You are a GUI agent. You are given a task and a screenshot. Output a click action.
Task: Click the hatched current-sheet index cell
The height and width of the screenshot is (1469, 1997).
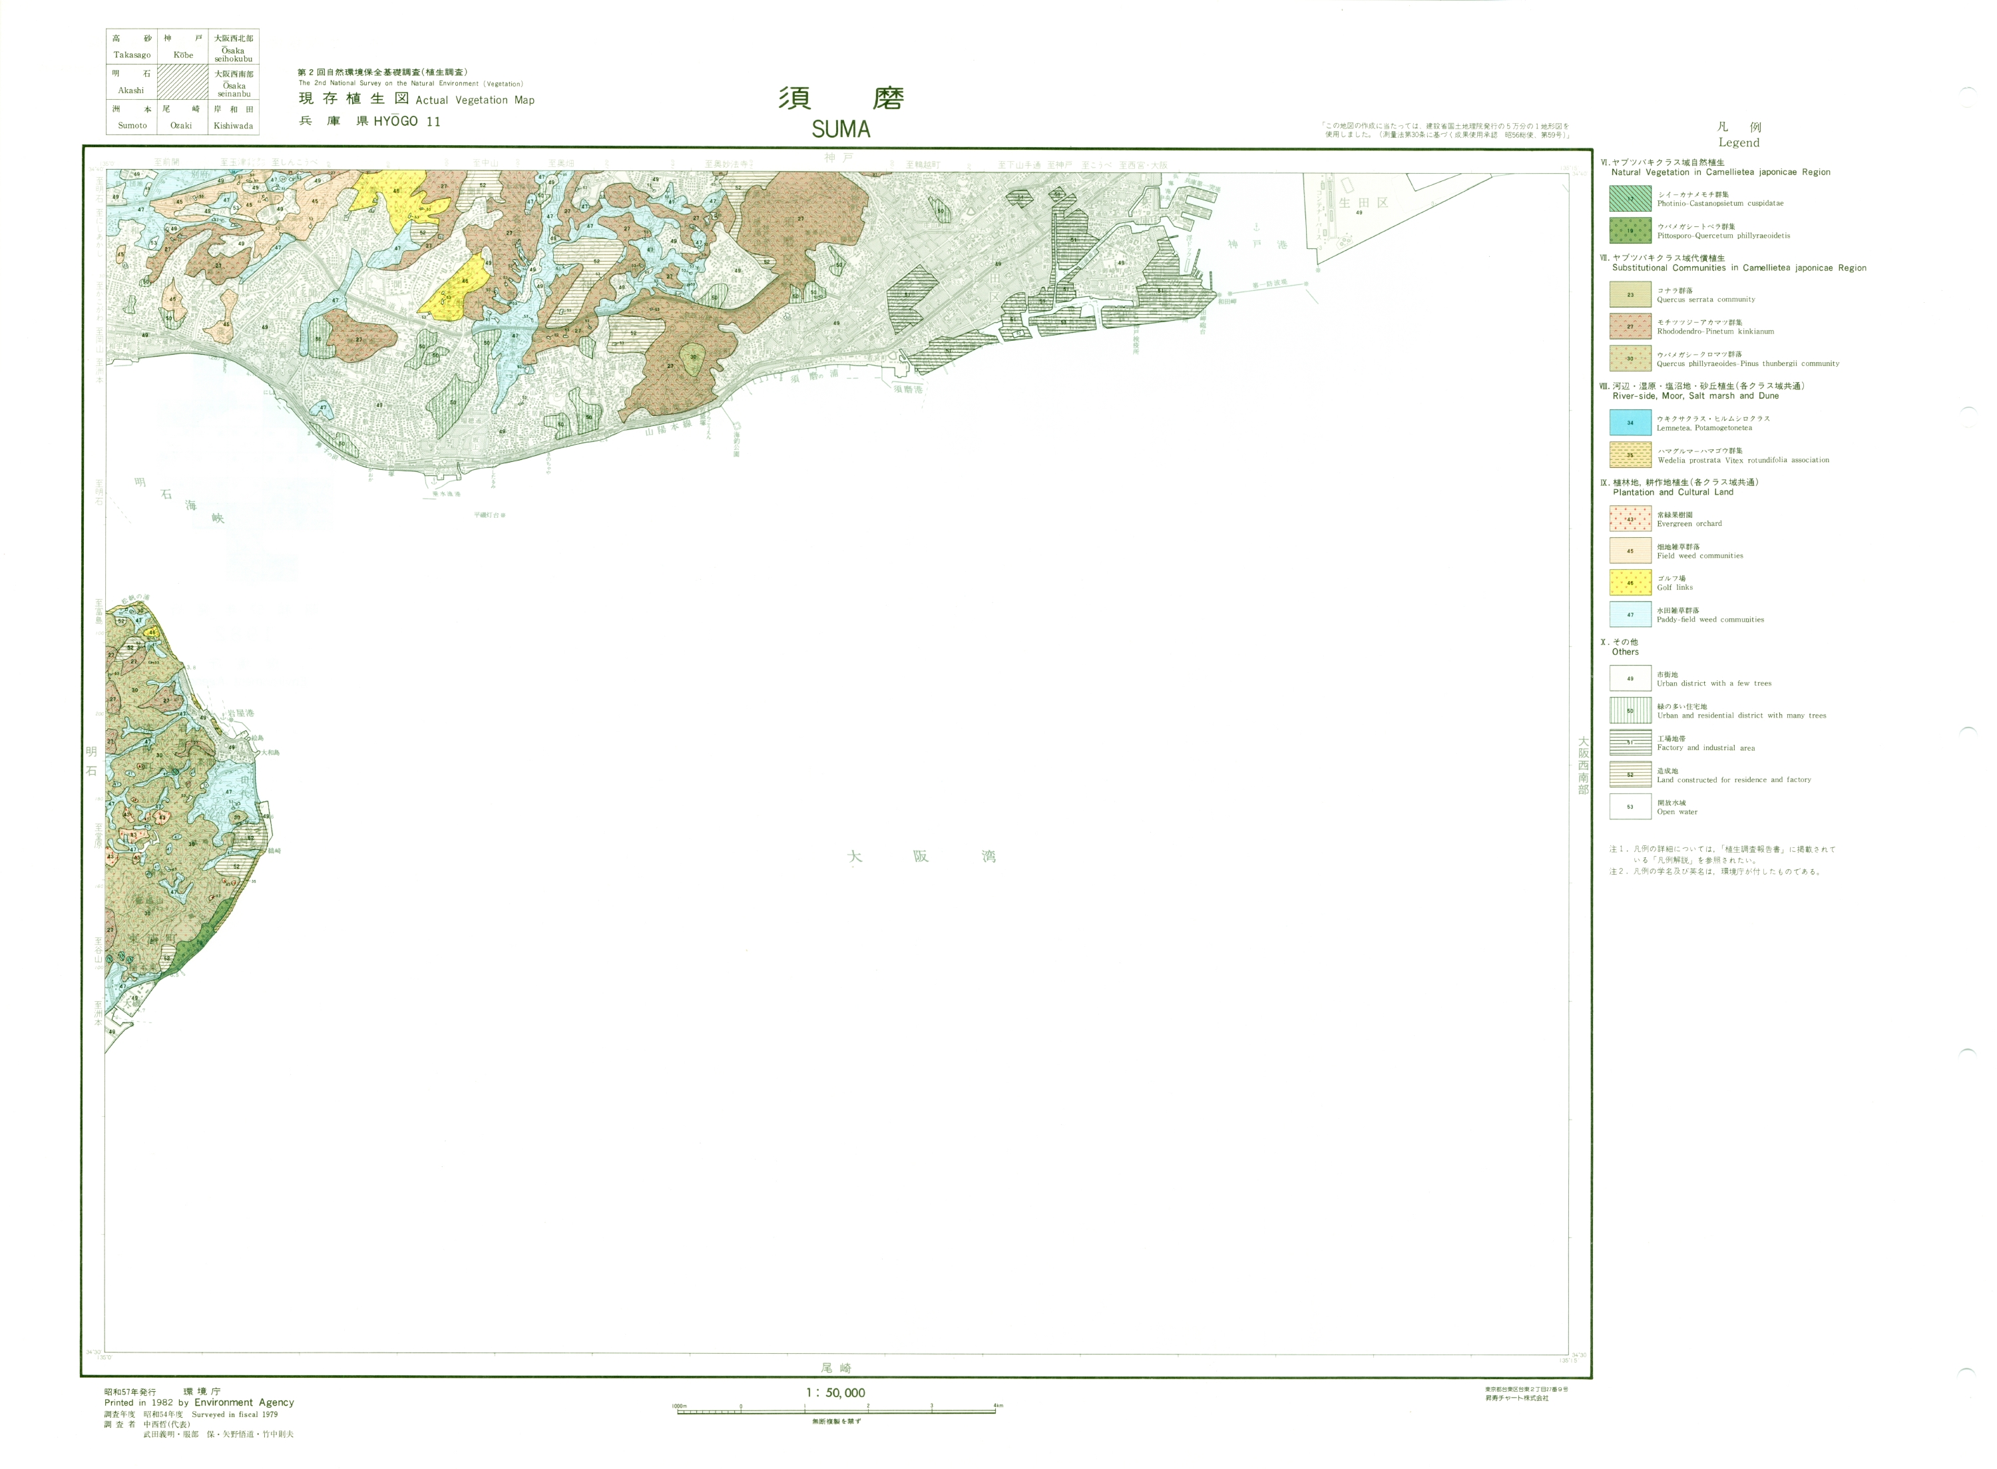[183, 82]
